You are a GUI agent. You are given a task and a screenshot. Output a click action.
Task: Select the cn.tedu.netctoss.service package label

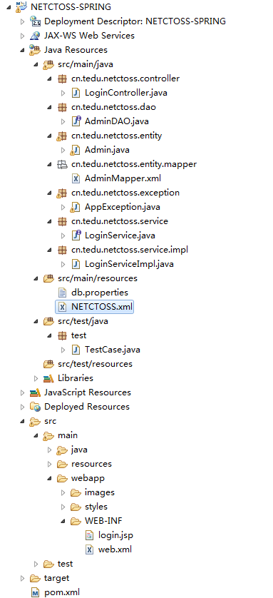pyautogui.click(x=120, y=221)
